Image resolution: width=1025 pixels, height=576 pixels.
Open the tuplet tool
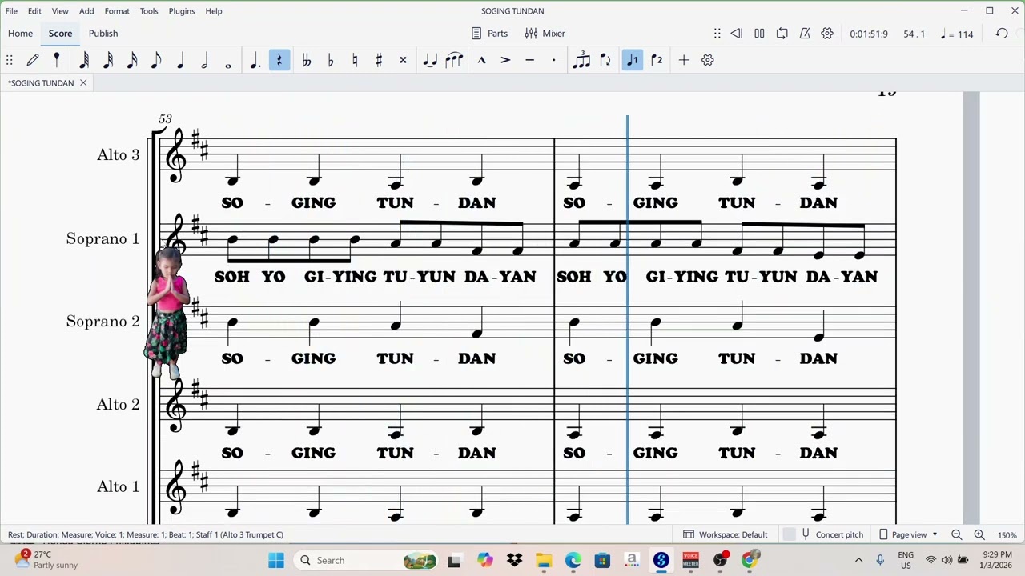(x=581, y=60)
